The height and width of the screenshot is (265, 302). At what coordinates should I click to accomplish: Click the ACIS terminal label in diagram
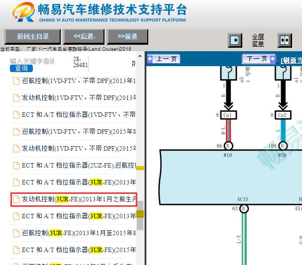coord(243,199)
